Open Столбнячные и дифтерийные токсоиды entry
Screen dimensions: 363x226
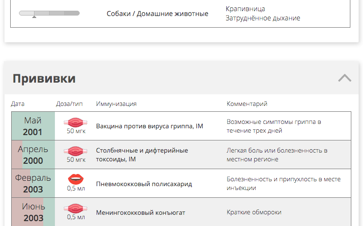[x=142, y=155]
